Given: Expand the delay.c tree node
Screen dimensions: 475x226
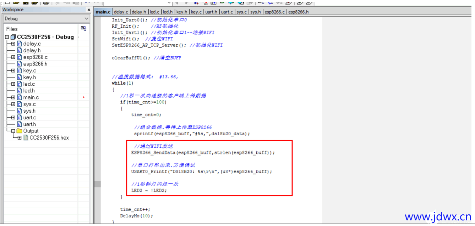Looking at the screenshot, I should coord(13,44).
